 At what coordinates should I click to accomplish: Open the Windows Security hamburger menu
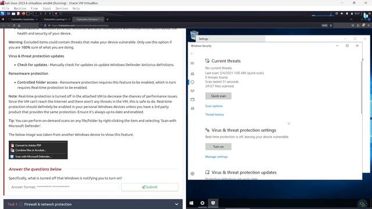(192, 63)
